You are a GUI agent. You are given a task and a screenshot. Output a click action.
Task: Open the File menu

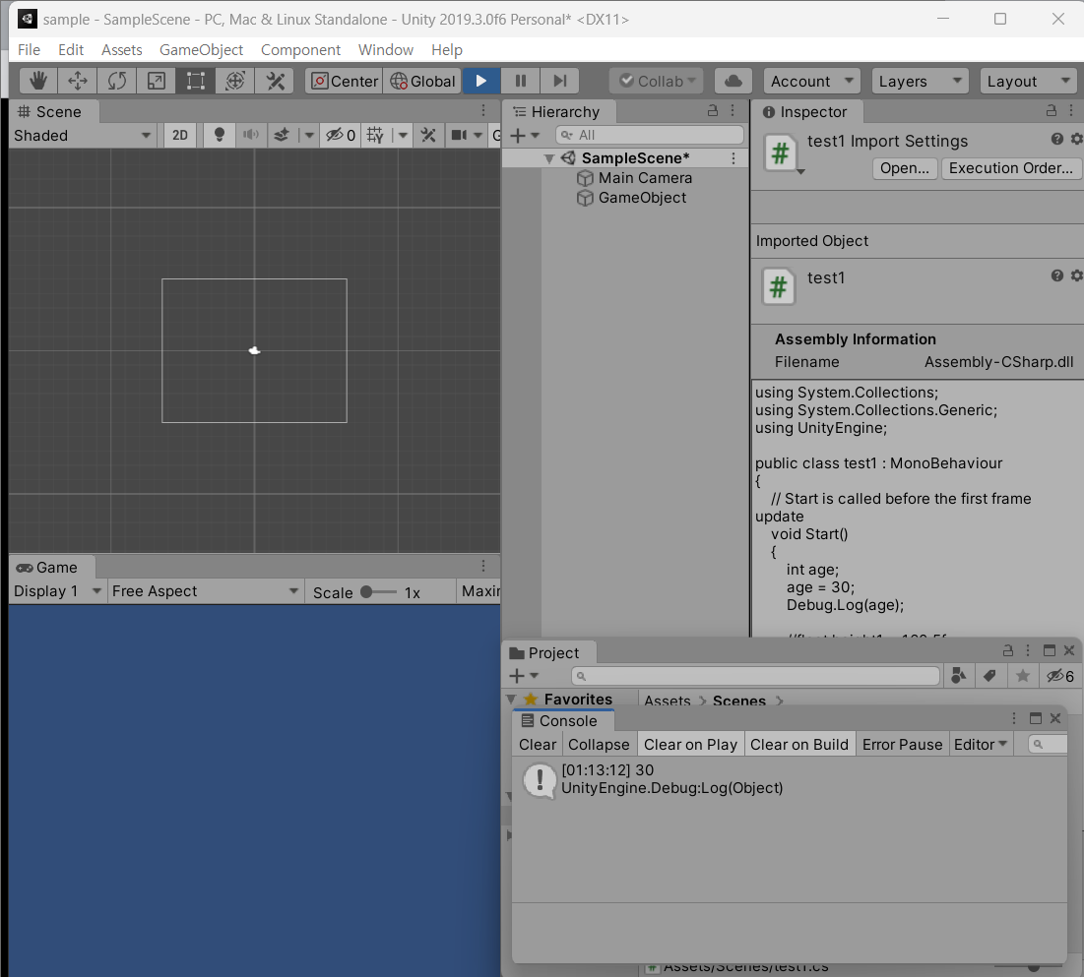(29, 50)
